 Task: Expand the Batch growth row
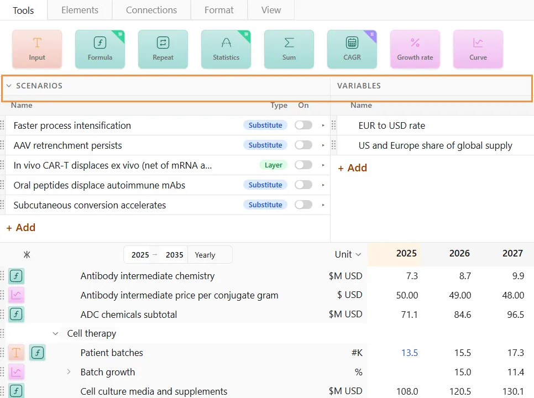69,372
